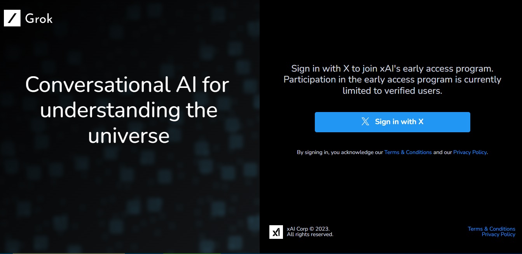This screenshot has width=522, height=254.
Task: Click the "Participation in the early access" line
Action: tap(392, 80)
